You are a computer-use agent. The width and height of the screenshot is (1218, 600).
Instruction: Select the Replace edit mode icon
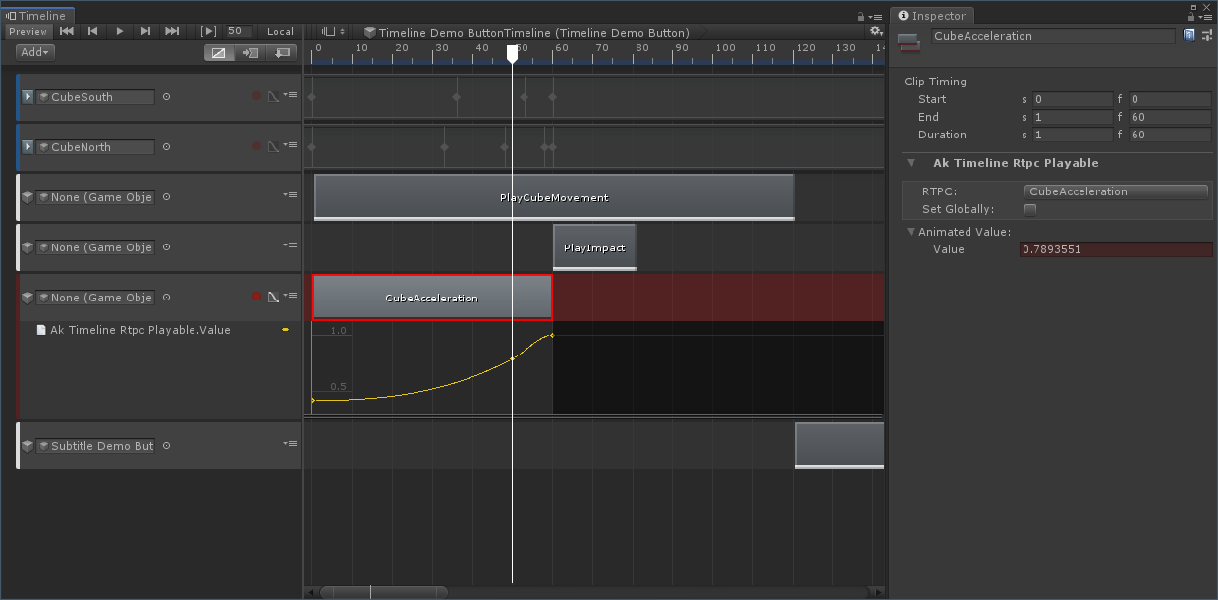[x=282, y=52]
